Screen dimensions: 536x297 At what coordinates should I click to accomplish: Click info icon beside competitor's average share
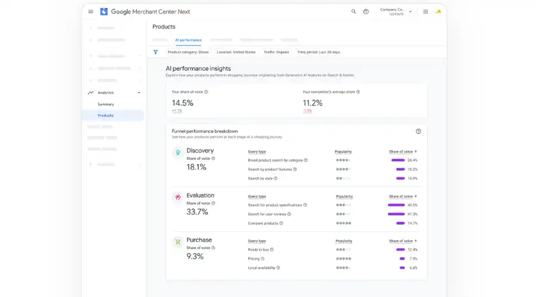pos(358,91)
